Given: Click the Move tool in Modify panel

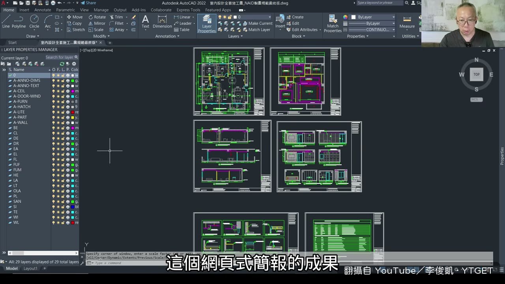Looking at the screenshot, I should coord(75,17).
